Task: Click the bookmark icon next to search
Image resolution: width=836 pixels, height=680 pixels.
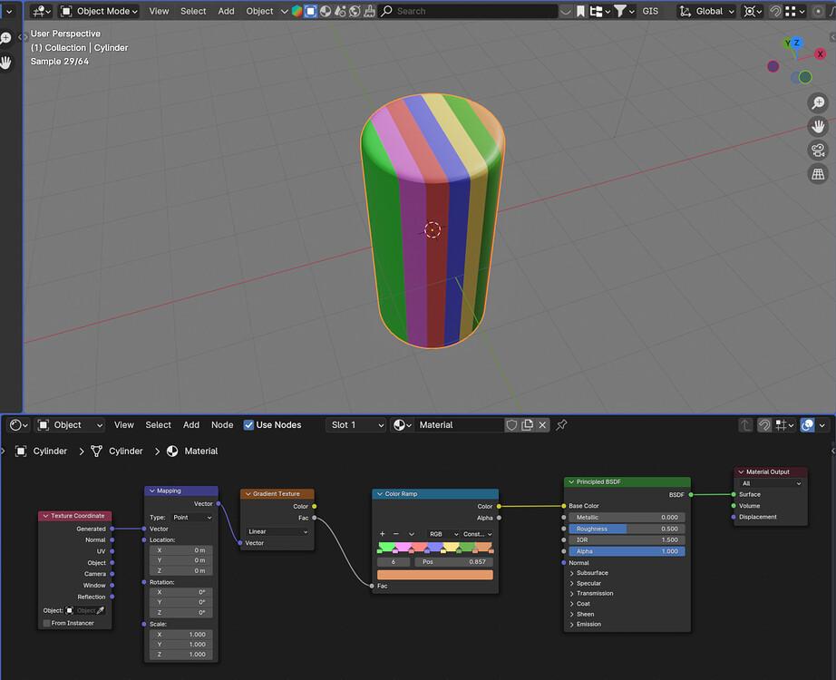Action: (580, 11)
